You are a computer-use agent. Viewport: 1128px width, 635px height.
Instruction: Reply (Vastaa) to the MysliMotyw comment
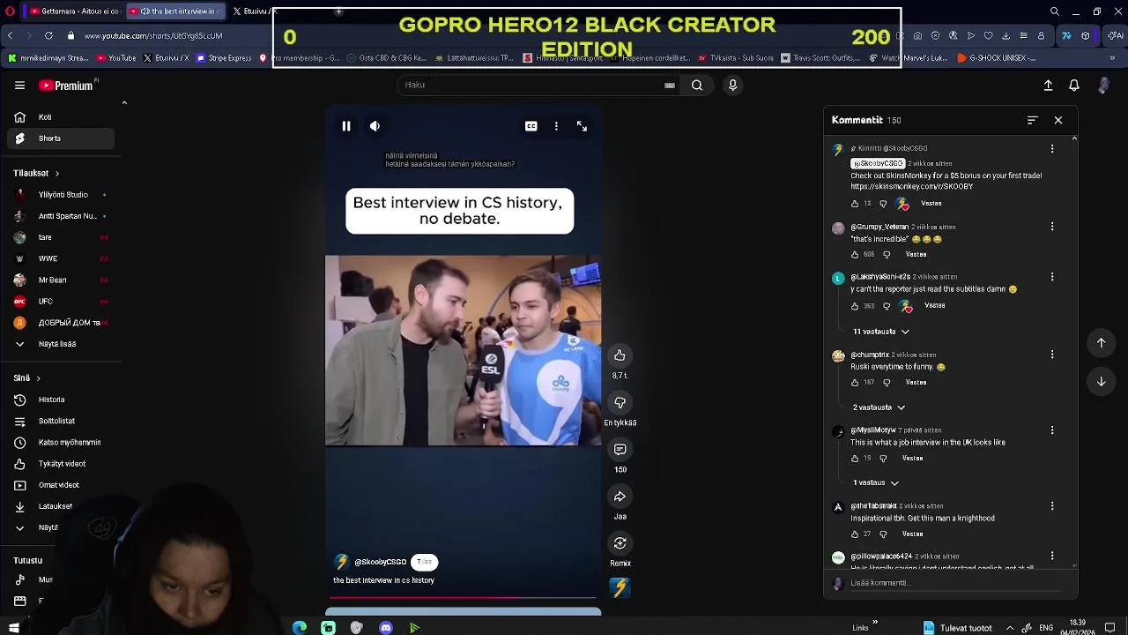click(912, 459)
